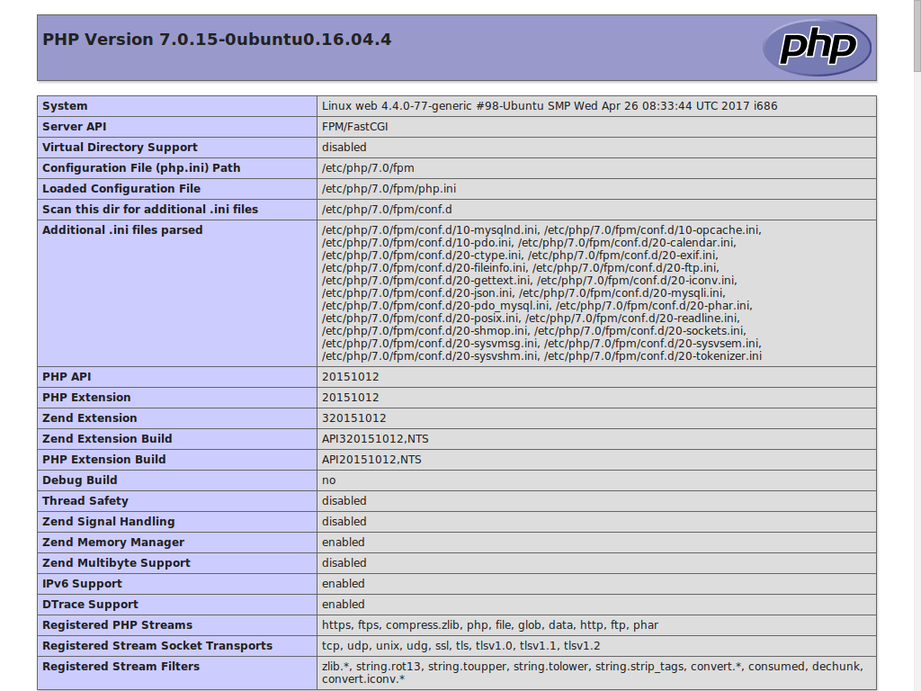Select the PHP Version 7.0.15-0ubuntu0.16.04.4 heading
Viewport: 921px width, 691px height.
pyautogui.click(x=217, y=40)
